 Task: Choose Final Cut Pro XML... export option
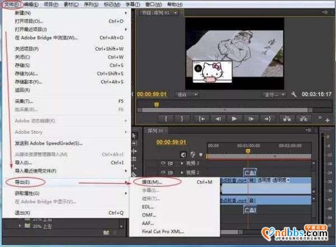point(174,231)
